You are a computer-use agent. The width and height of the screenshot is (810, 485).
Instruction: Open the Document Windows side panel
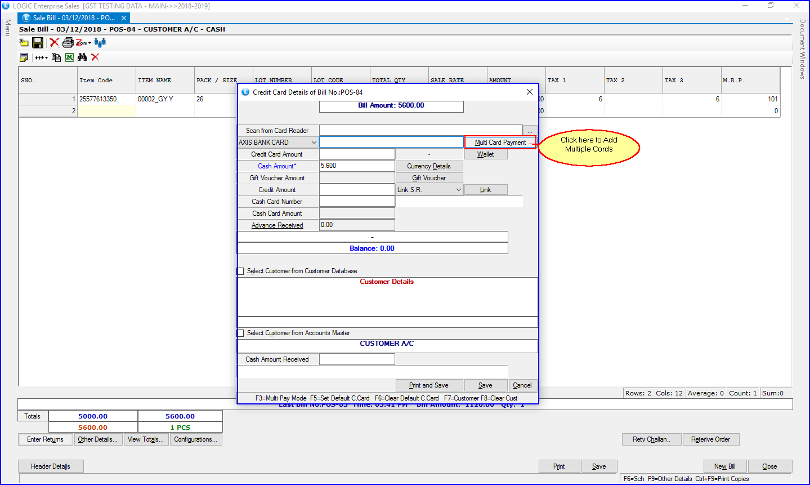coord(803,50)
